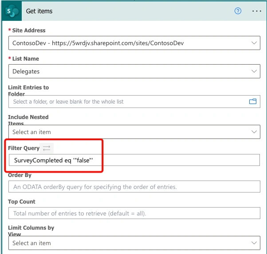Open help for Get items action
This screenshot has height=254, width=267.
point(238,11)
